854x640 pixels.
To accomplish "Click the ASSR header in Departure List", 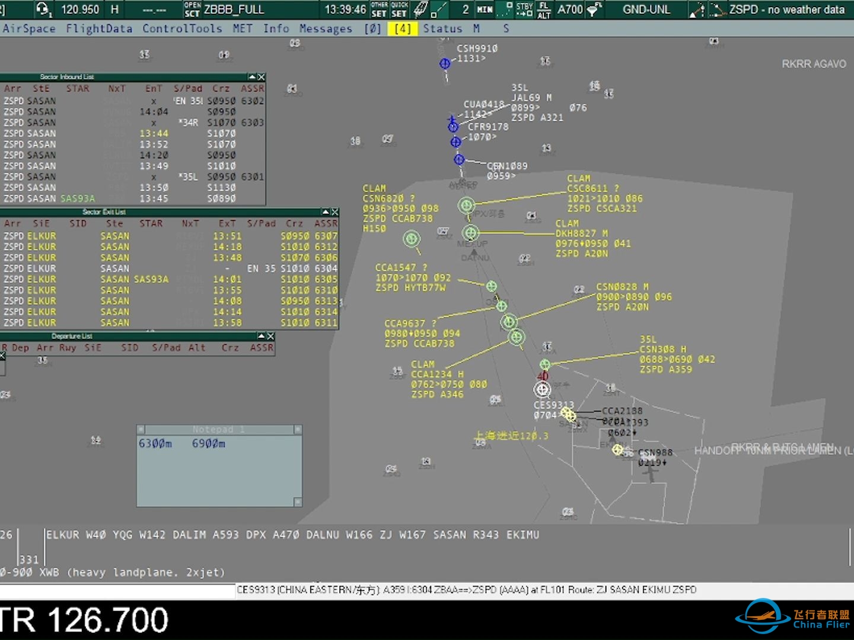I will pos(262,348).
